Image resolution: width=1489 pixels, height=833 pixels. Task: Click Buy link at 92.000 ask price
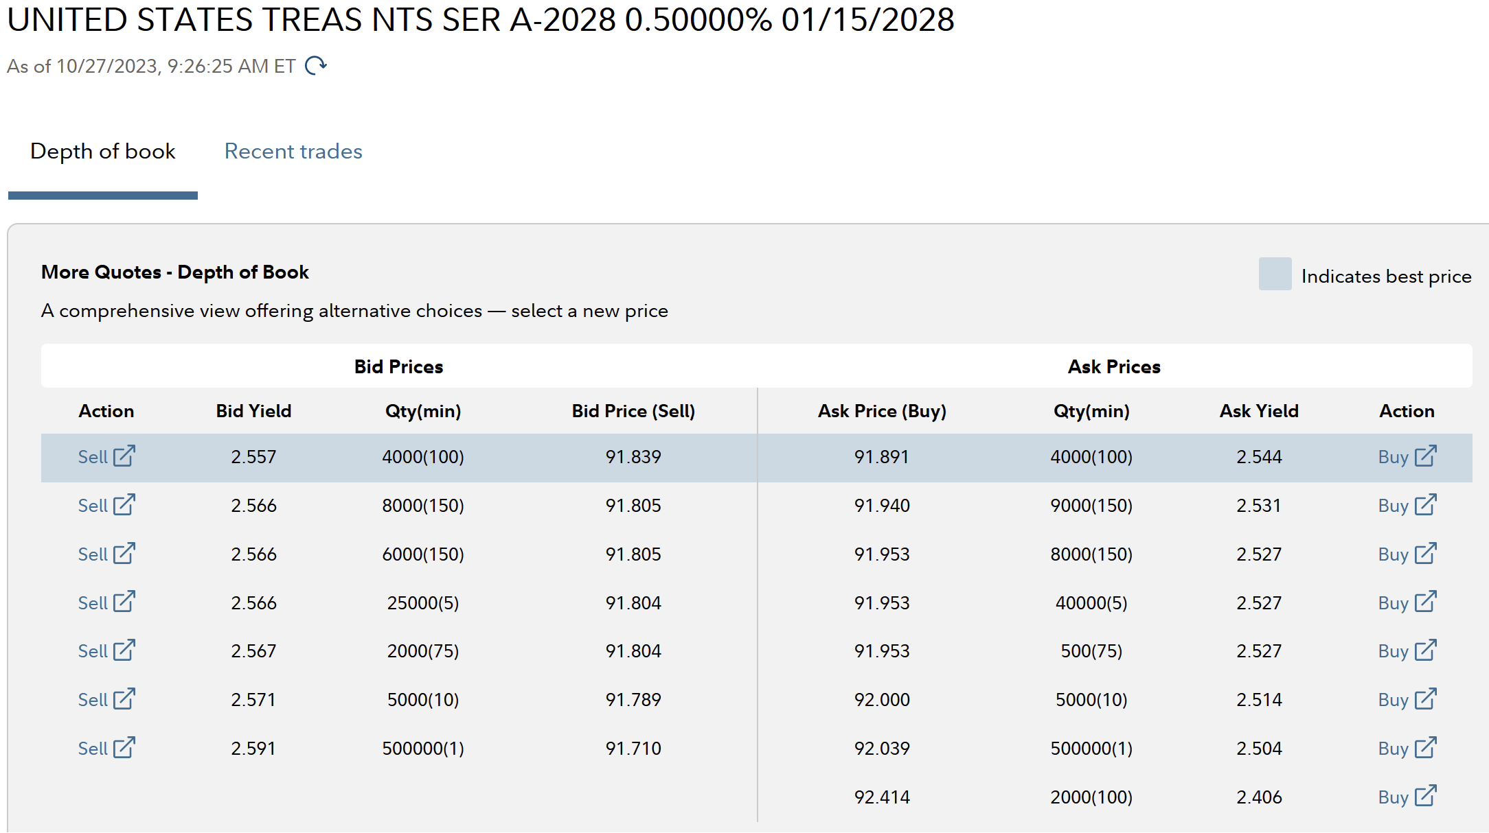[1393, 700]
